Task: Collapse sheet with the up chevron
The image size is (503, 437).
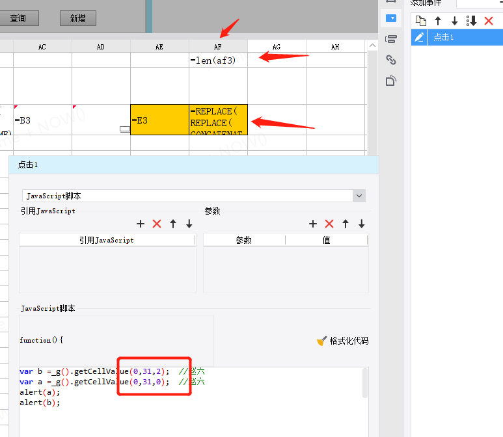Action: point(372,46)
